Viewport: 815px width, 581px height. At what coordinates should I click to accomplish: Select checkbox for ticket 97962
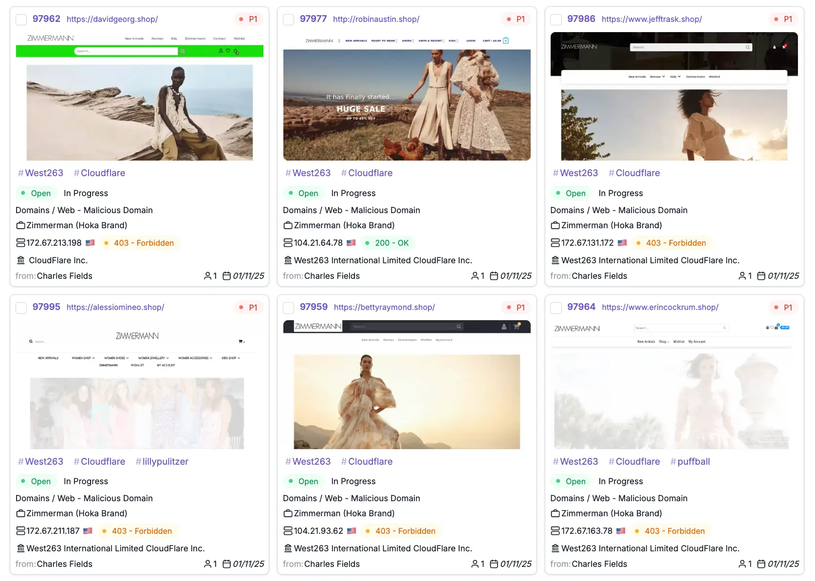(21, 19)
